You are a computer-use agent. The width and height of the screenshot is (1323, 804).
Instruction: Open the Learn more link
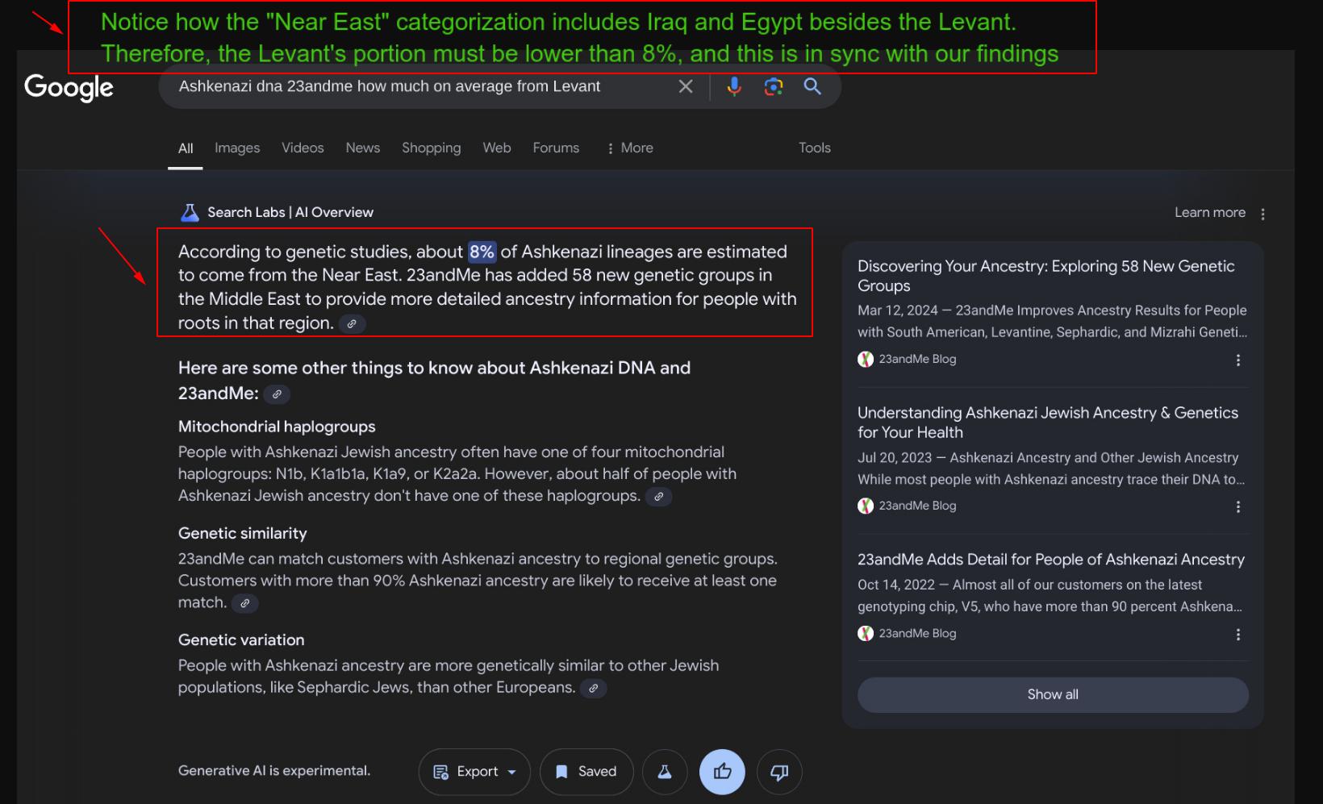[1209, 213]
